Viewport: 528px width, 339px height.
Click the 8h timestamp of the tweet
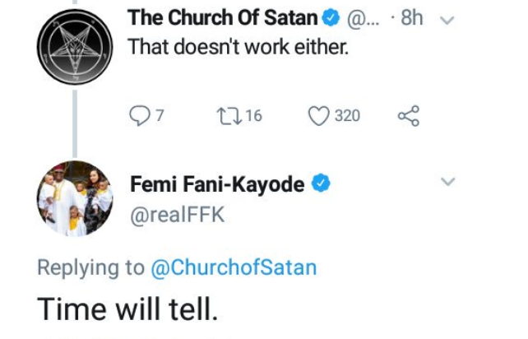click(x=411, y=17)
